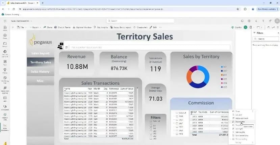
Task: Open the download arrow icon in the header
Action: tap(256, 21)
